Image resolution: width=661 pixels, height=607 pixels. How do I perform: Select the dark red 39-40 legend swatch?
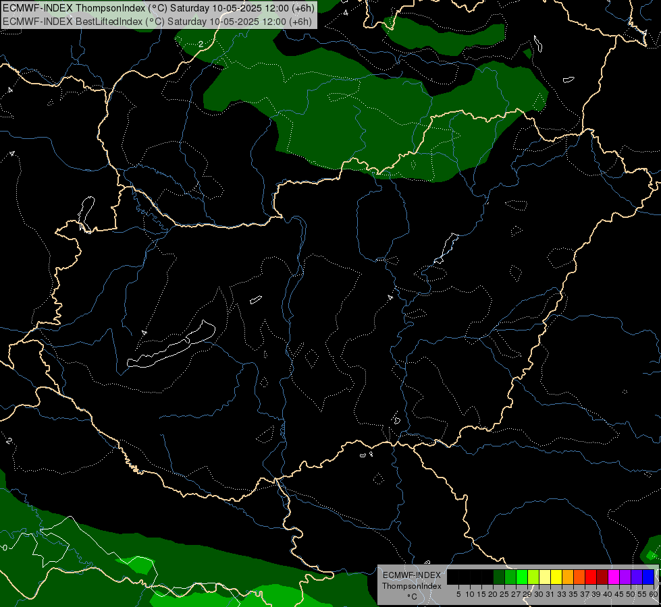point(602,577)
